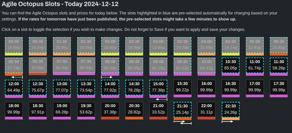The height and width of the screenshot is (133, 292).
Task: Deselect the 12:30 slot priced 75.67p
Action: (x=38, y=87)
